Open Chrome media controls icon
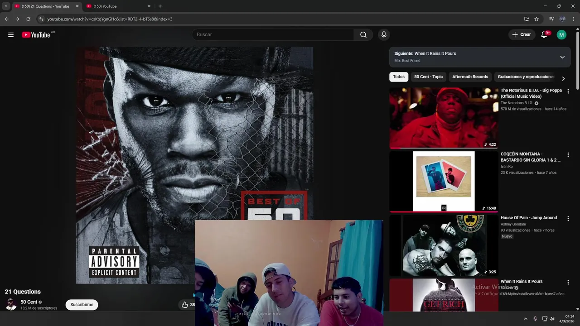Viewport: 580px width, 326px height. point(551,19)
